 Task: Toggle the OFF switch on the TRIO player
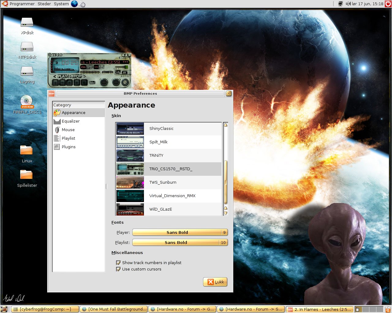coord(123,57)
